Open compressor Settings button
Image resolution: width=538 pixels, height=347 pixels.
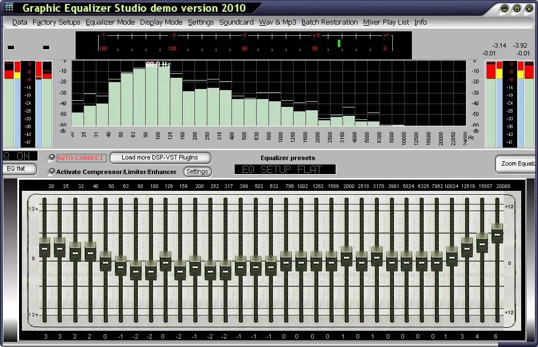(x=197, y=171)
